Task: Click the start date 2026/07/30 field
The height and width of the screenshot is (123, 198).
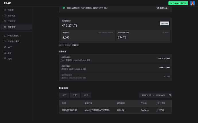Action: (146, 95)
